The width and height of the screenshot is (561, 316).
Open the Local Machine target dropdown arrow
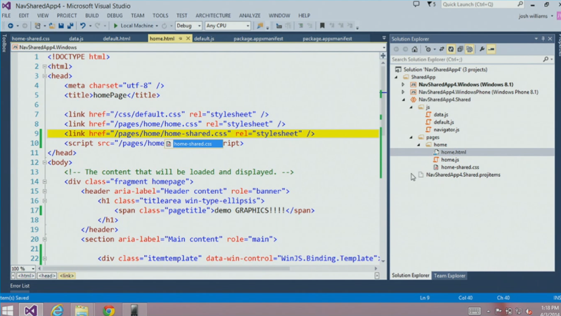(157, 26)
